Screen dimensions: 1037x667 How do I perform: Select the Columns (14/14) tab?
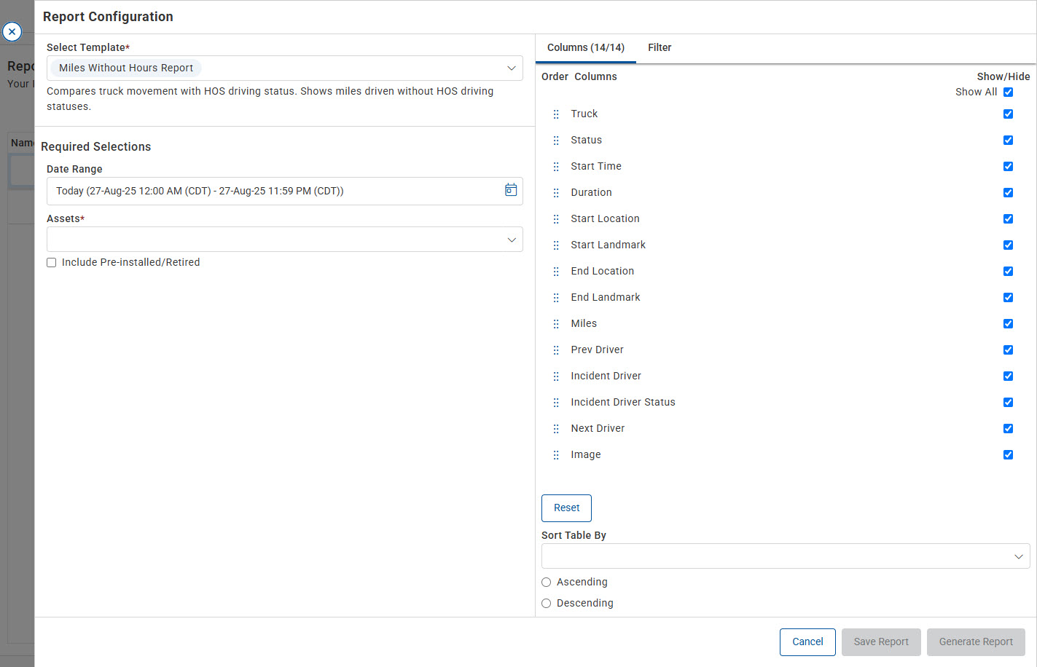point(586,47)
